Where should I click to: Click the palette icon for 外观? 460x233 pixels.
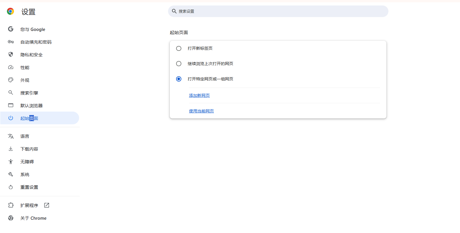tap(11, 80)
